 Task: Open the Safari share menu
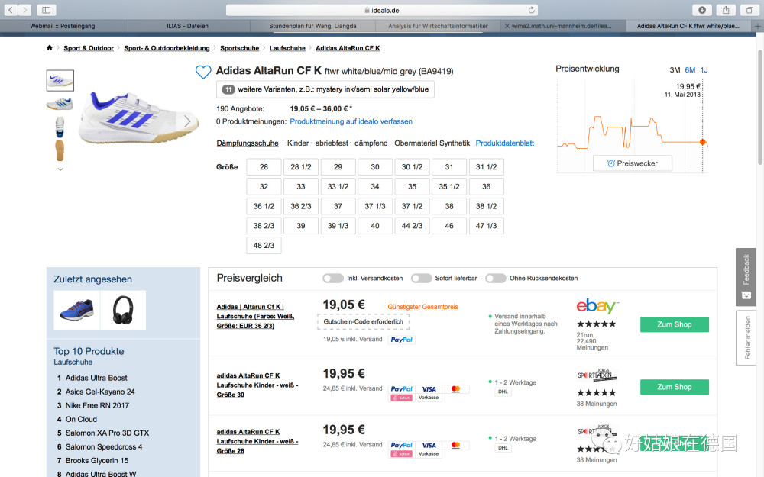(726, 10)
